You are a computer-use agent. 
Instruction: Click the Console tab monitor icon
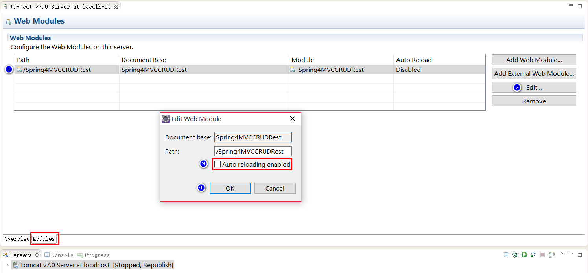[x=47, y=255]
